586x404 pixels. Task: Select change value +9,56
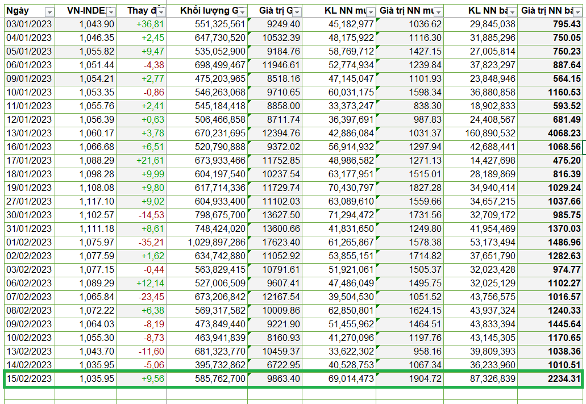point(142,379)
